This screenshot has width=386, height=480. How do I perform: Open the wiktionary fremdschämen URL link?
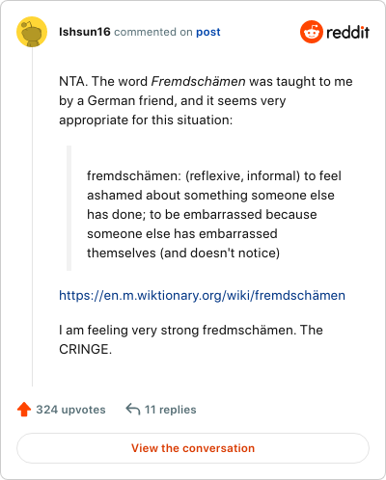pos(202,295)
